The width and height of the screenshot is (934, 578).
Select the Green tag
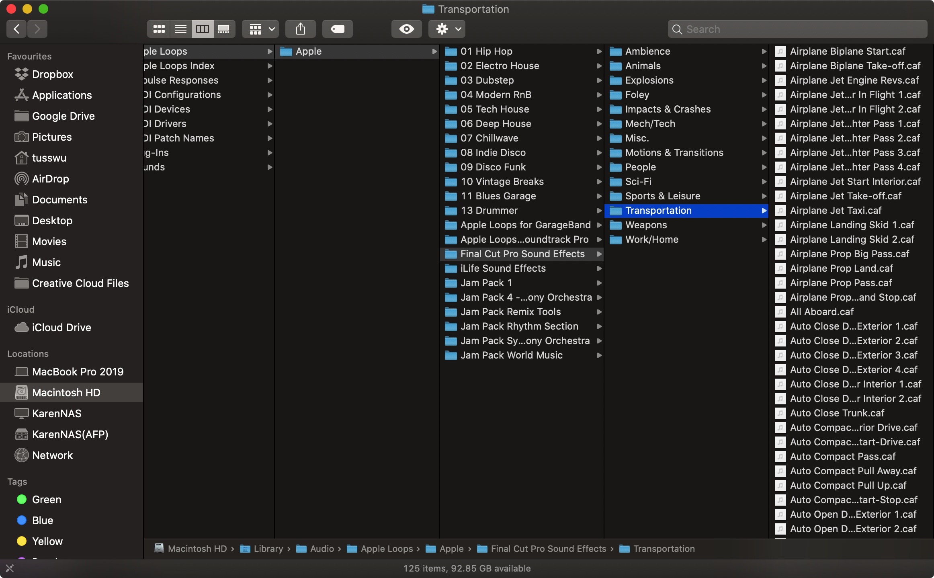(46, 500)
